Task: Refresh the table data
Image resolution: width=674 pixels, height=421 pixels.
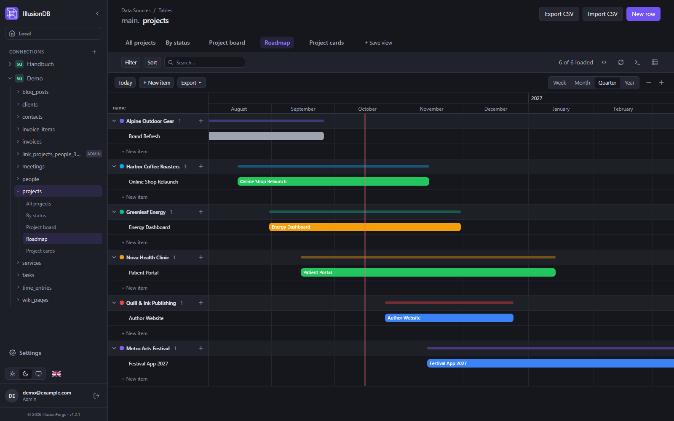Action: point(621,62)
